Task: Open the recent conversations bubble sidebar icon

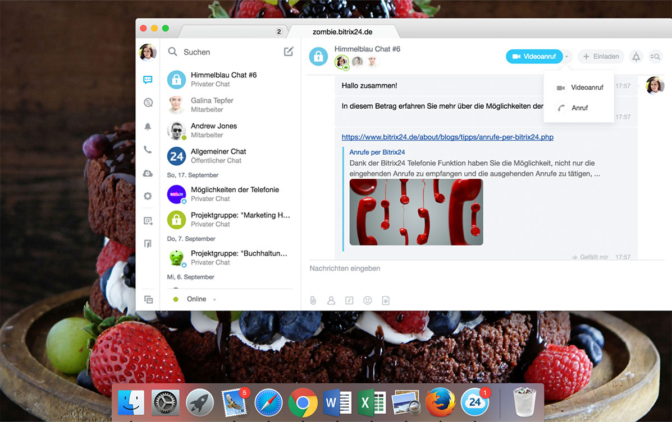Action: tap(148, 103)
